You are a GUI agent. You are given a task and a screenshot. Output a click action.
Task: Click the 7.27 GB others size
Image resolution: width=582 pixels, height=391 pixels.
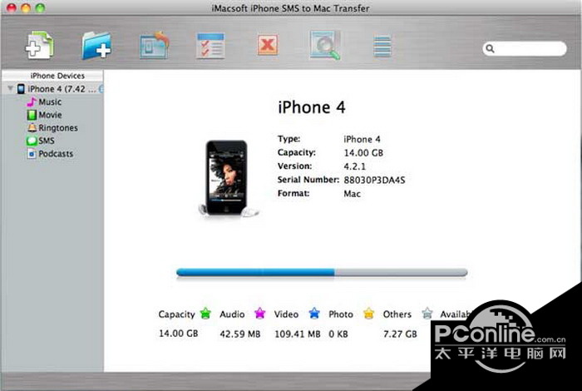(400, 334)
